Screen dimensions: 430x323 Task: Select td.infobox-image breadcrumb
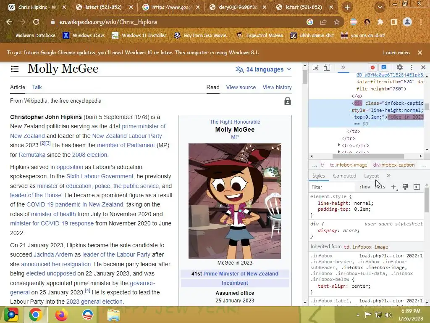[x=348, y=165]
